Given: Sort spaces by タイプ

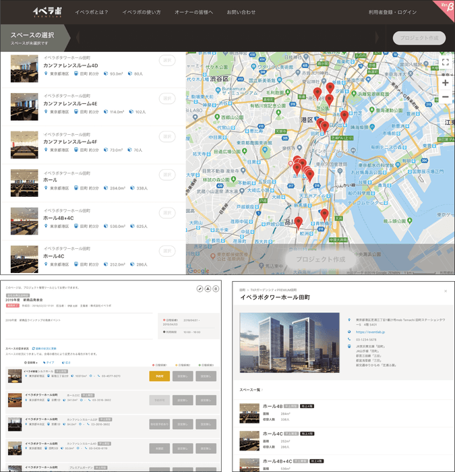Looking at the screenshot, I should click(50, 362).
